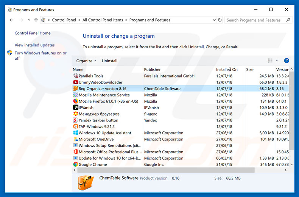Screen dimensions: 299x197
Task: Click the search magnifier icon
Action: click(x=288, y=20)
